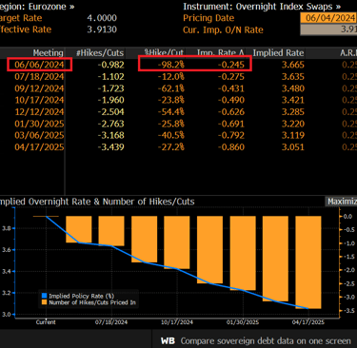Click the -12.0% hike/cut probability
Screen dimensions: 357x348
(171, 77)
